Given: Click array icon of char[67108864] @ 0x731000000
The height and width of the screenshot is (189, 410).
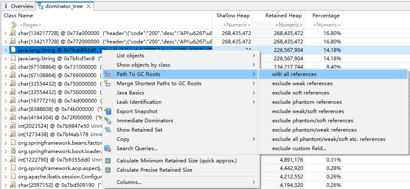Looking at the screenshot, I should pos(13,67).
